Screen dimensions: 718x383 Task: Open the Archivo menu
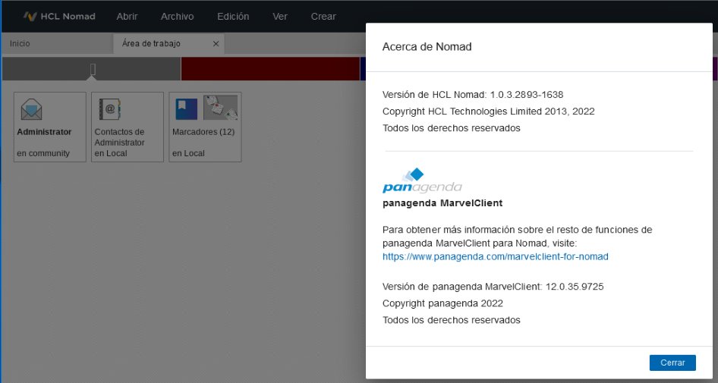[177, 17]
